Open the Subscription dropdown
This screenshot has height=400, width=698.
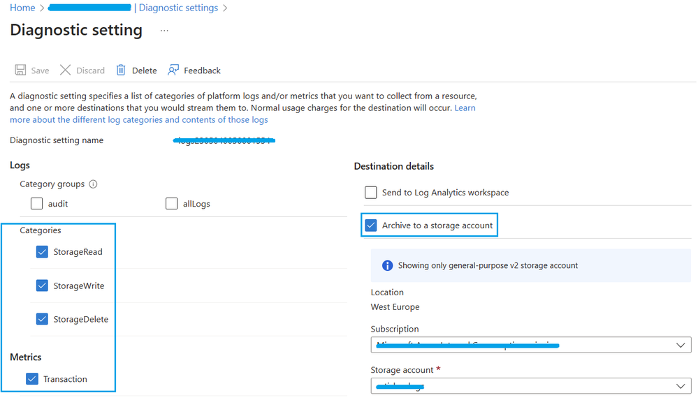tap(530, 346)
